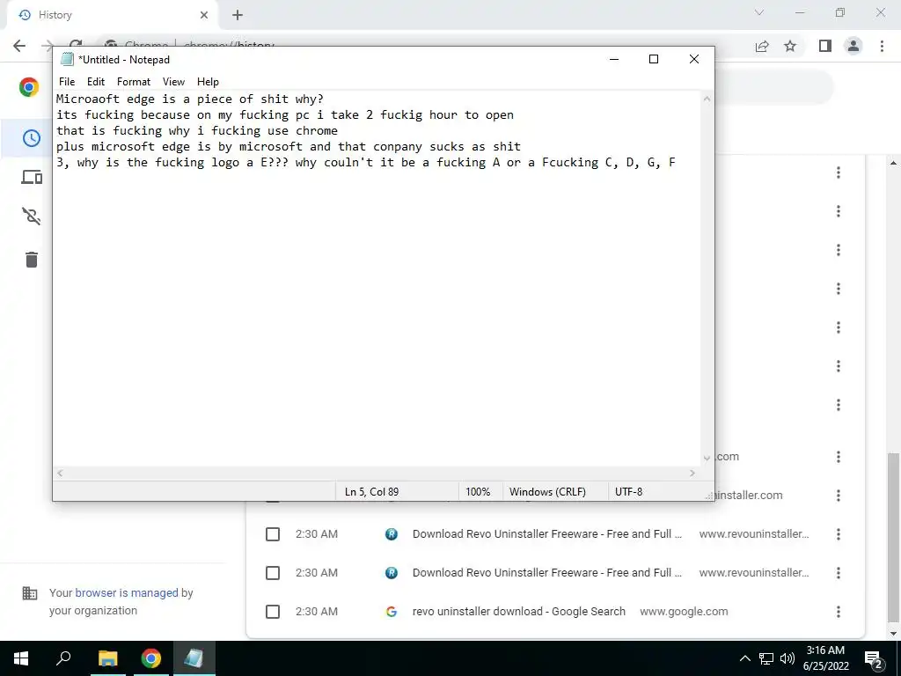Minimize the Notepad window
Image resolution: width=901 pixels, height=676 pixels.
tap(614, 59)
